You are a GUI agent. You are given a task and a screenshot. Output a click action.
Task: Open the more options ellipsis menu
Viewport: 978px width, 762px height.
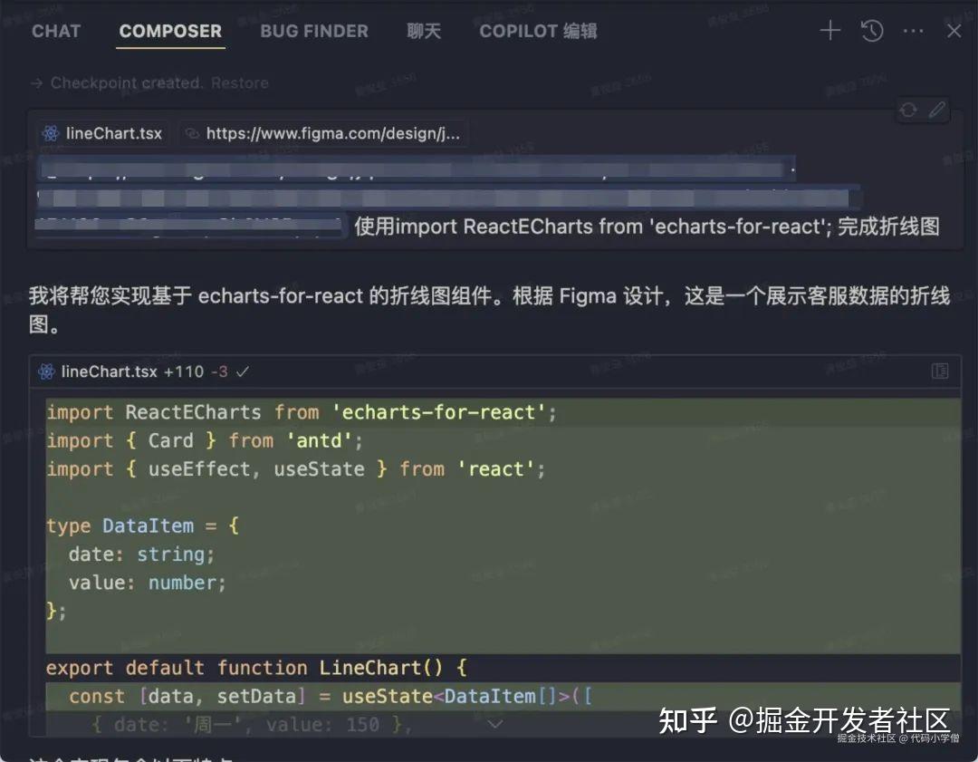913,31
